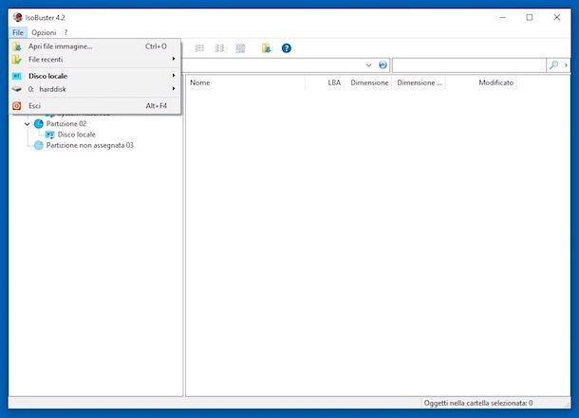579x418 pixels.
Task: Click the Partizione non assegnata 03 icon
Action: point(38,145)
